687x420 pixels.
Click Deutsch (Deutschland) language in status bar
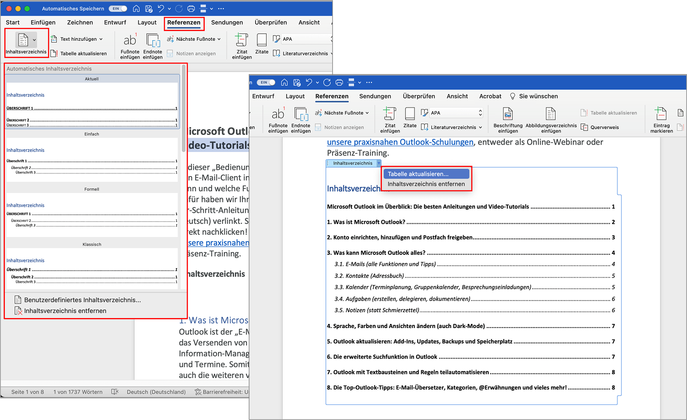tap(156, 392)
